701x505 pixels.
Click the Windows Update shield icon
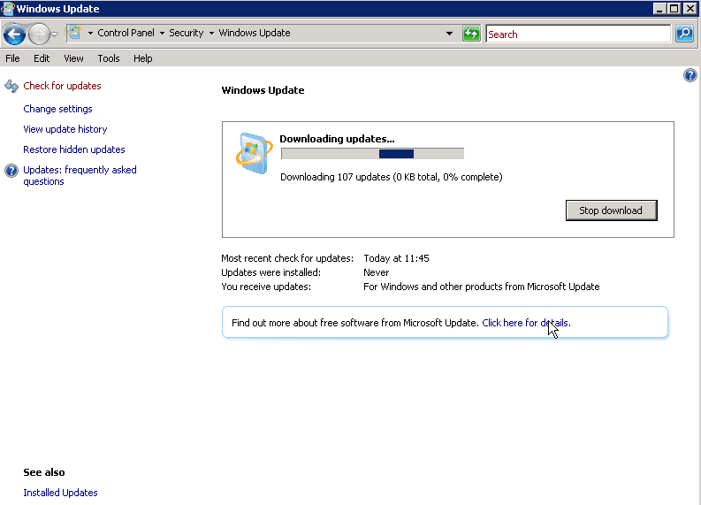point(254,153)
